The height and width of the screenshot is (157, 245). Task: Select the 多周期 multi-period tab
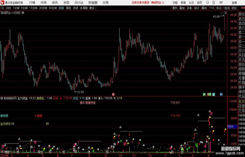point(84,8)
